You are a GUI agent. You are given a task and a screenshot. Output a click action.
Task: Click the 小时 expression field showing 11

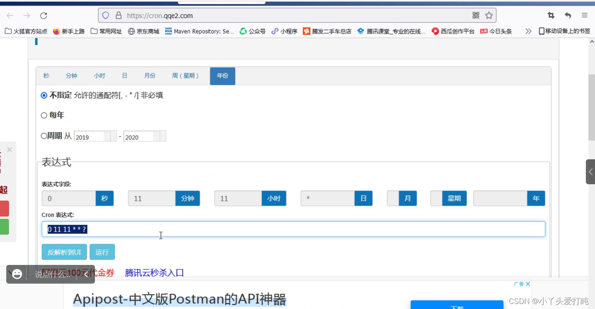(x=238, y=198)
